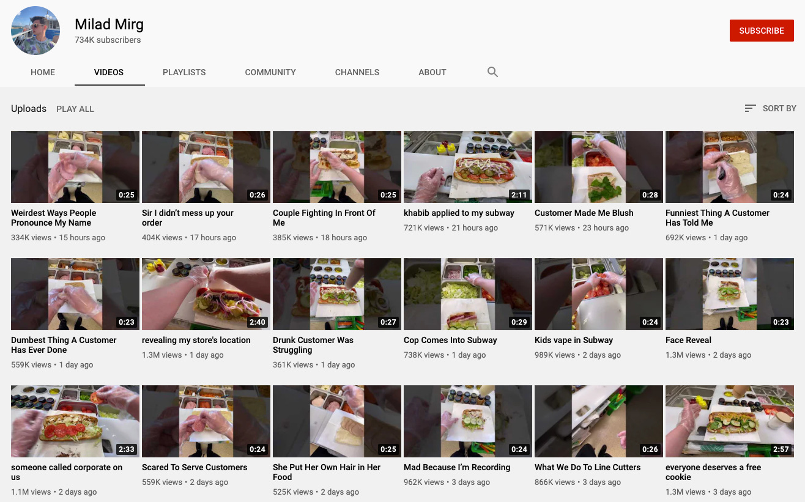Click title 'Kids vape in Subway'
The width and height of the screenshot is (805, 502).
574,340
